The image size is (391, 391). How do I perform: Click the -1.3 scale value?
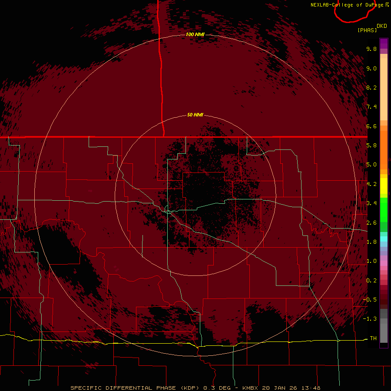tap(370, 319)
